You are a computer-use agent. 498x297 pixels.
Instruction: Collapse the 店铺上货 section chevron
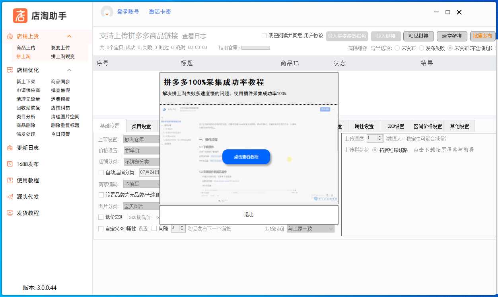69,36
